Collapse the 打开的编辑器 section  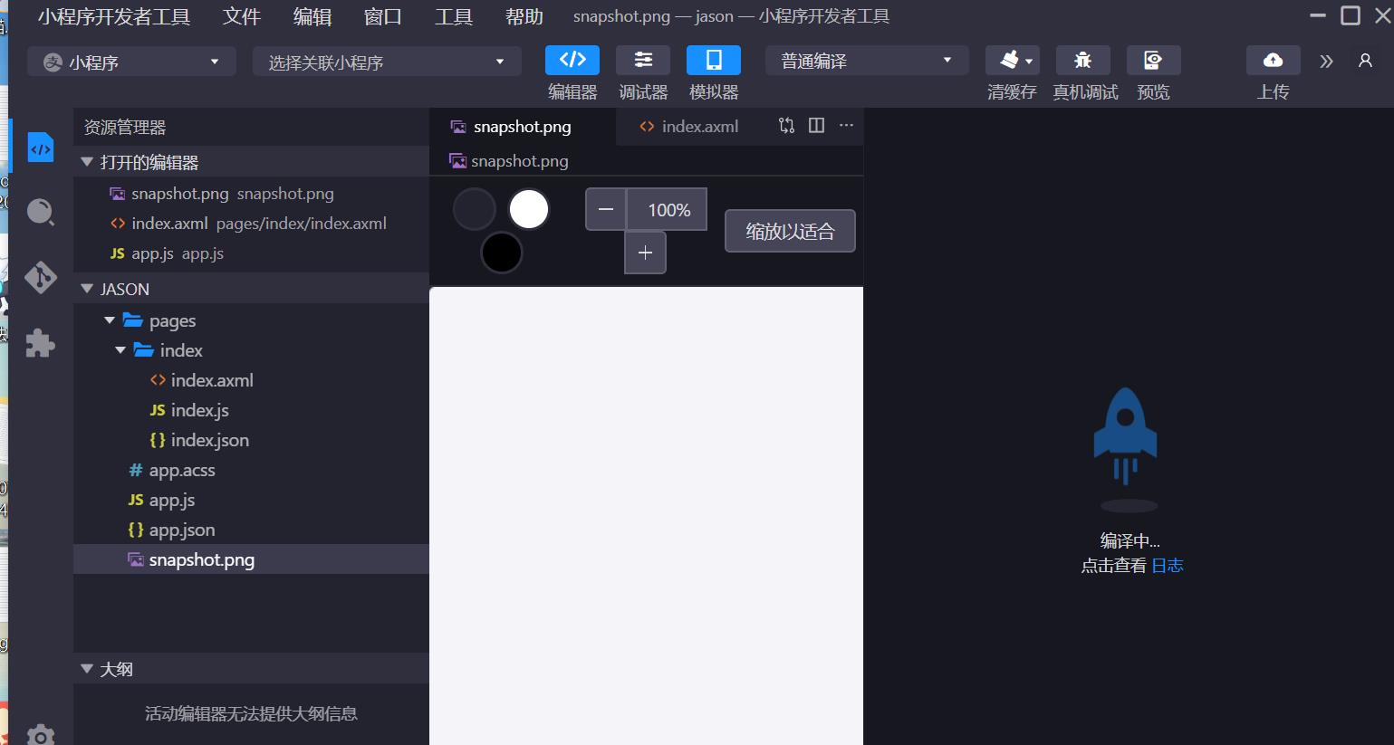pyautogui.click(x=251, y=162)
